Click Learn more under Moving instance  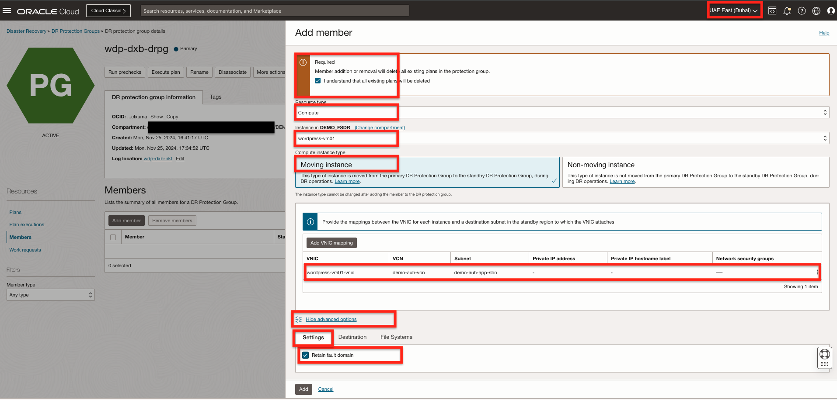click(x=347, y=182)
